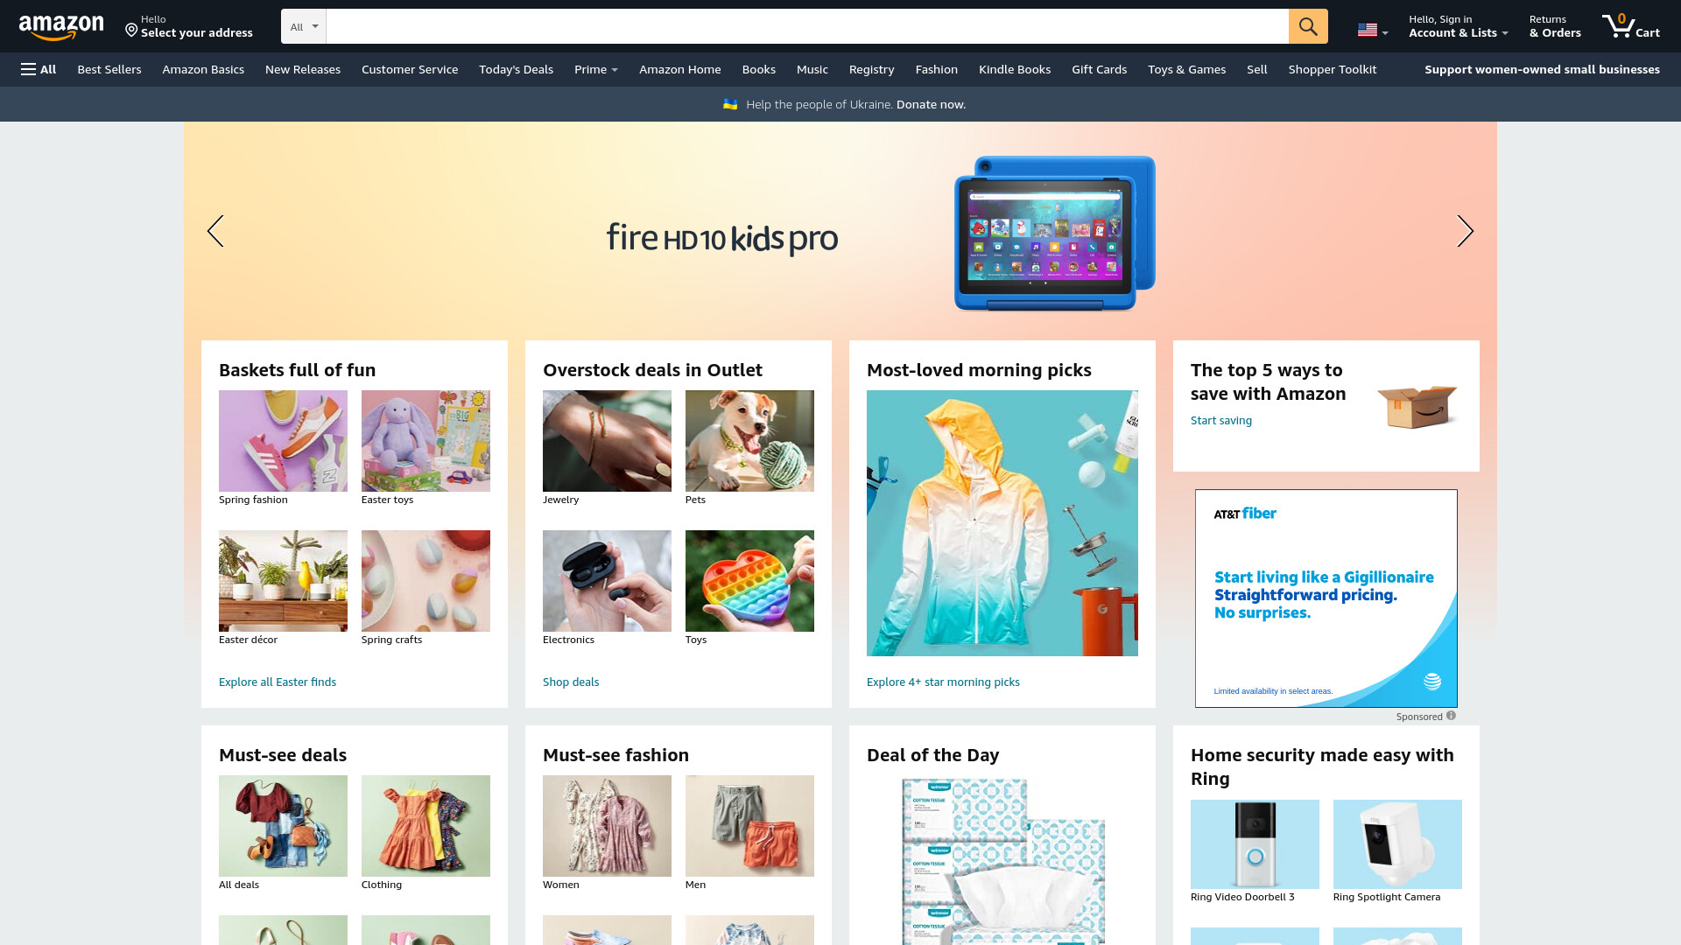Viewport: 1681px width, 945px height.
Task: Click the Sponsored ad info icon
Action: click(1452, 716)
